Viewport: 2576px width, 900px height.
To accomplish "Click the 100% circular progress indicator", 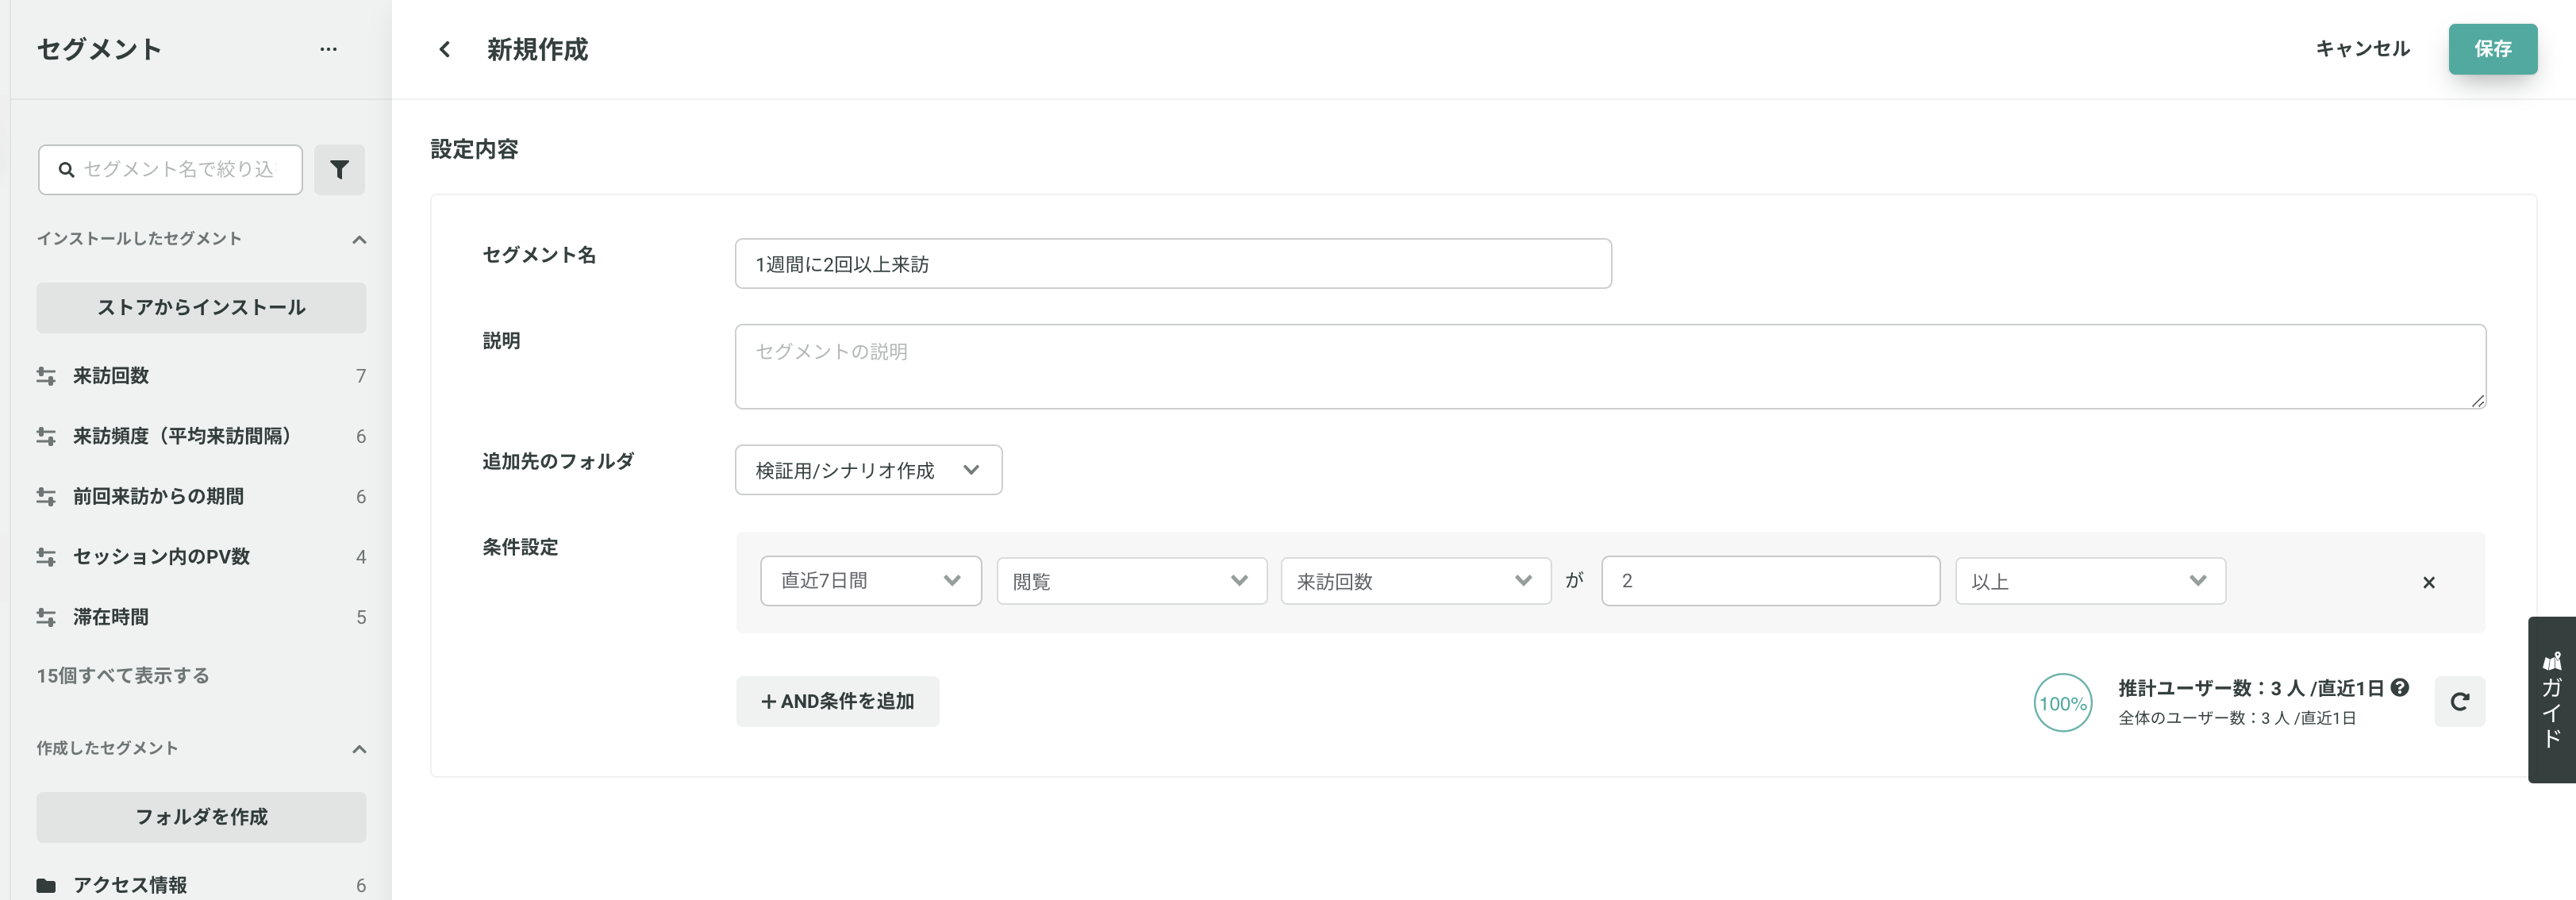I will [2062, 703].
